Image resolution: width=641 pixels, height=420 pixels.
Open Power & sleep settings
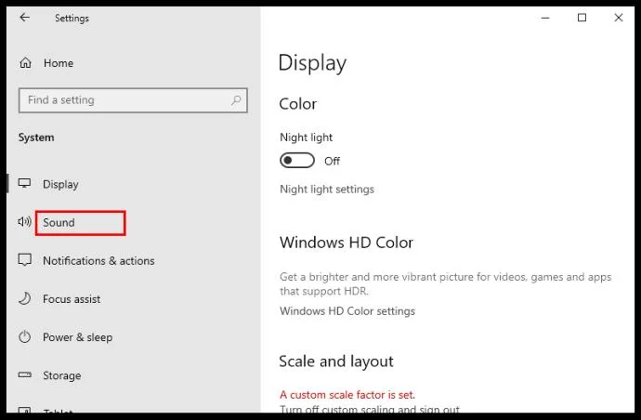point(77,337)
